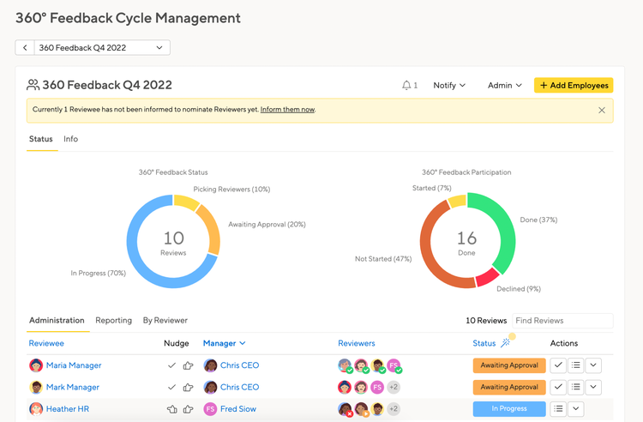Approve Mark Manager's review with the checkmark button
The width and height of the screenshot is (643, 422).
[558, 387]
